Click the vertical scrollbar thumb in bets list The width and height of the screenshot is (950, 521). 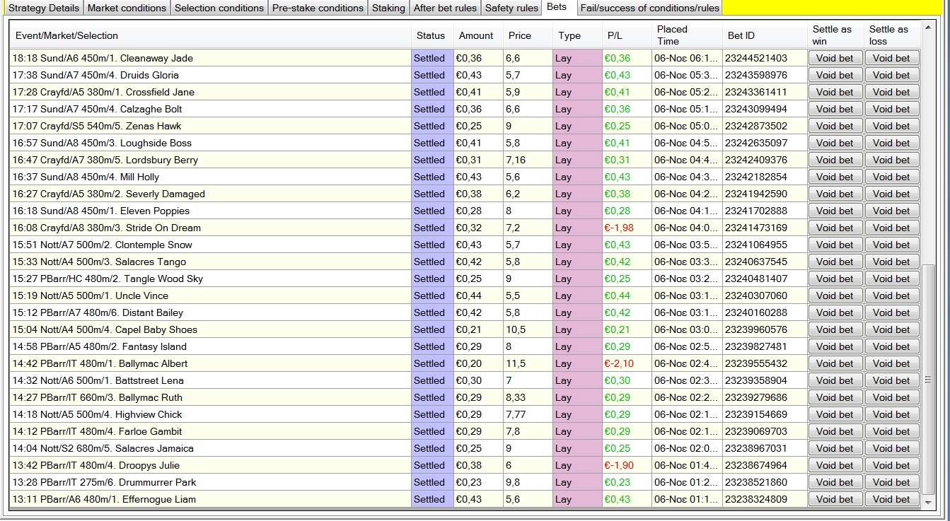(x=929, y=380)
